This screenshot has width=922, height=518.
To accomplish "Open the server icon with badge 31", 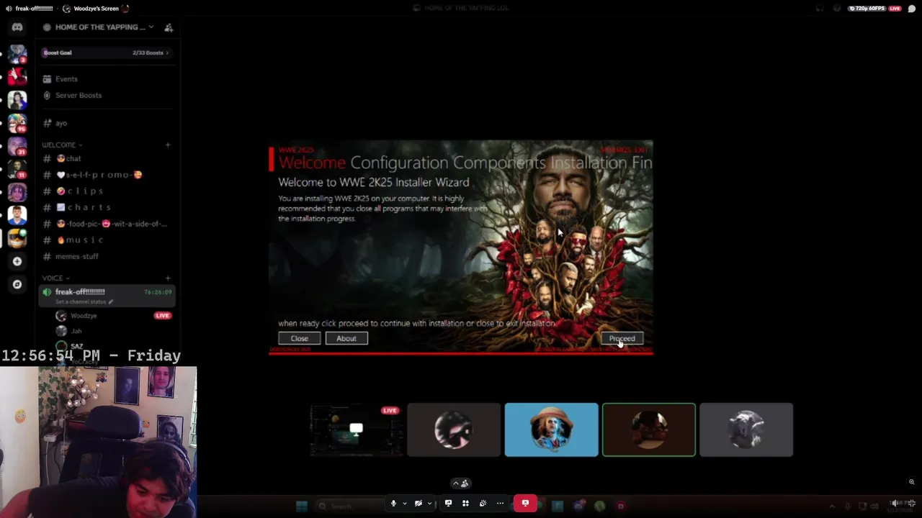I will (x=17, y=145).
